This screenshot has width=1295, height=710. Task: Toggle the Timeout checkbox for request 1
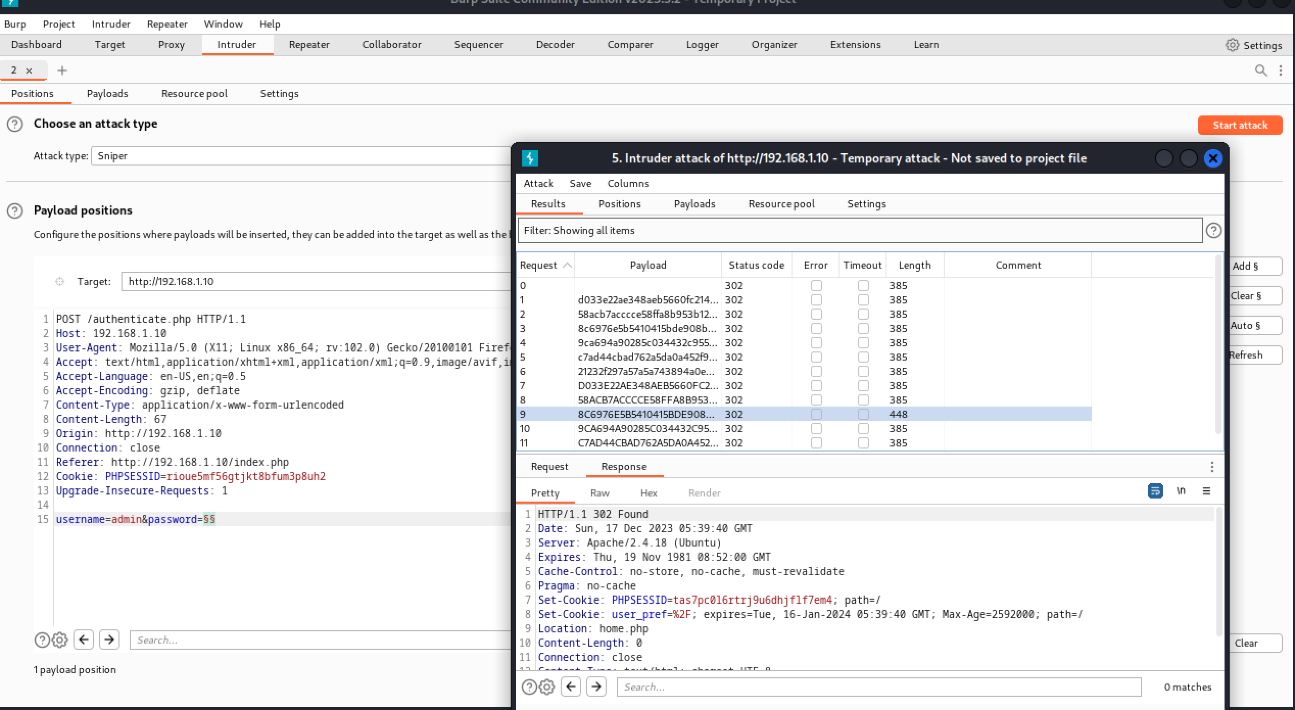(863, 300)
